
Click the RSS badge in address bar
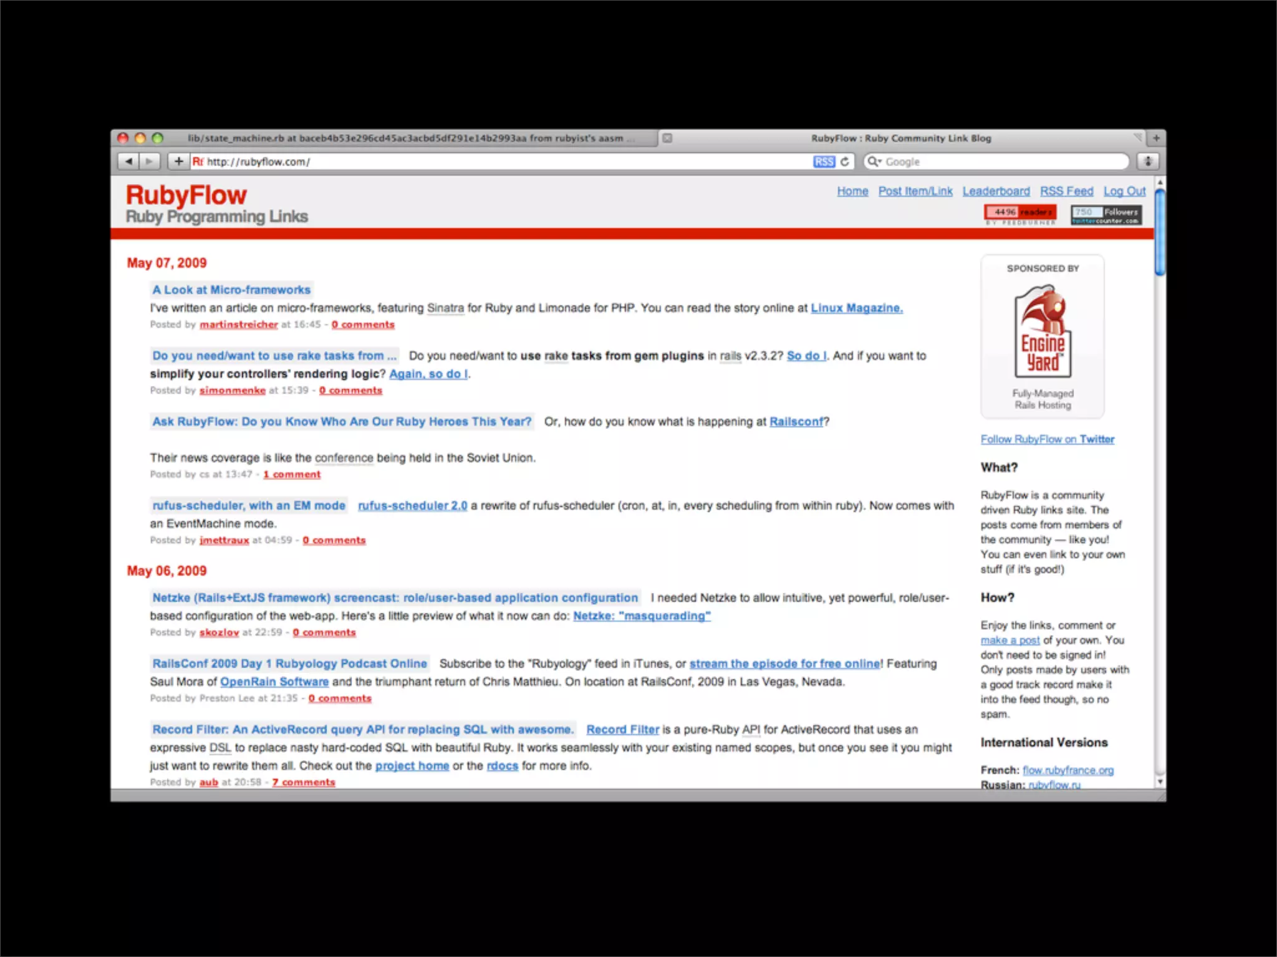[824, 161]
